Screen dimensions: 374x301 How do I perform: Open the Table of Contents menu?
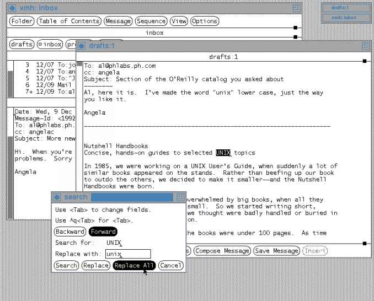click(69, 21)
